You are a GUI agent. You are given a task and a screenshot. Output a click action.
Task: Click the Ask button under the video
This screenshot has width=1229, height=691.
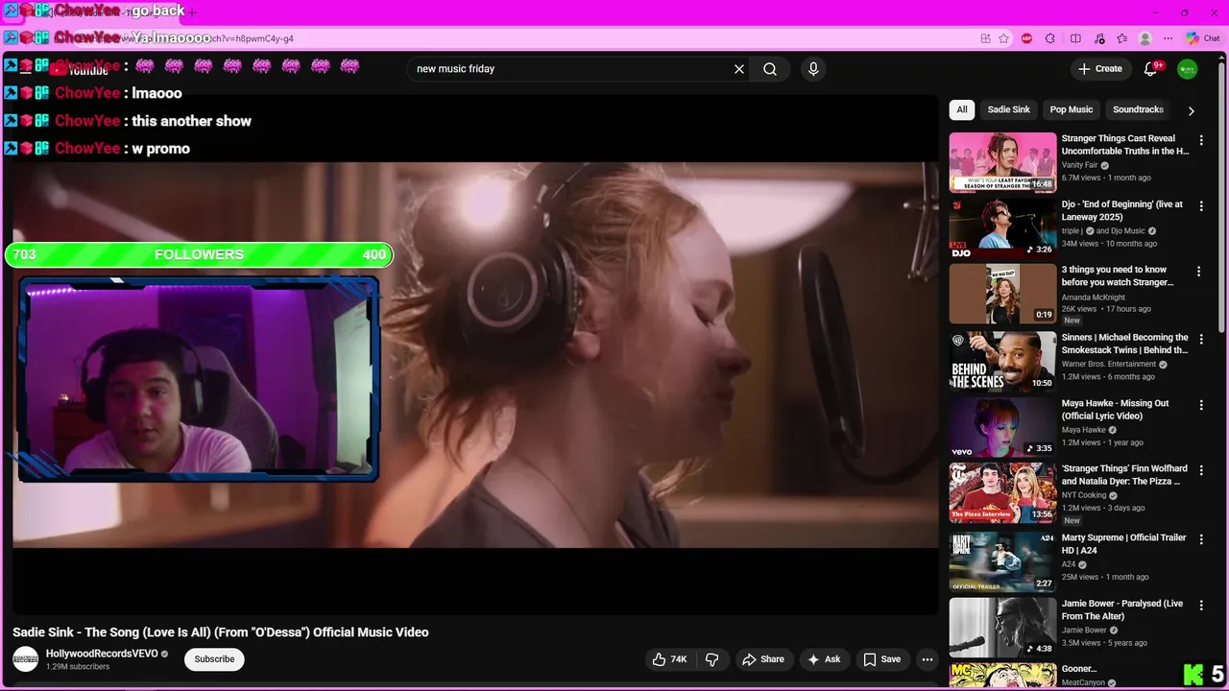click(x=824, y=659)
